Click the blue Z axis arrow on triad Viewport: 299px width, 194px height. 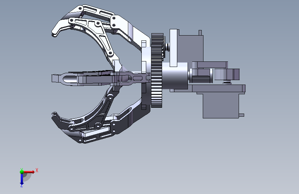click(21, 180)
